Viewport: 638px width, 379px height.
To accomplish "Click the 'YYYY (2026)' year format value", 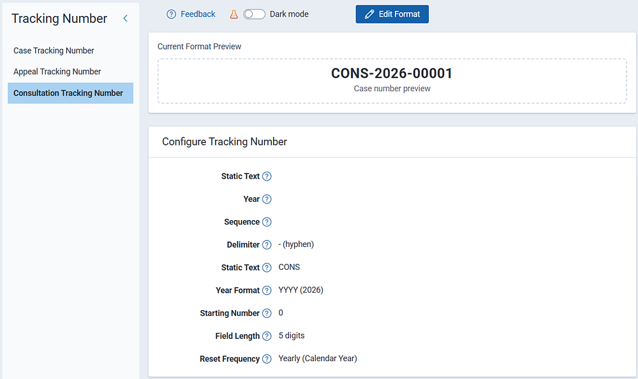I will click(x=300, y=290).
